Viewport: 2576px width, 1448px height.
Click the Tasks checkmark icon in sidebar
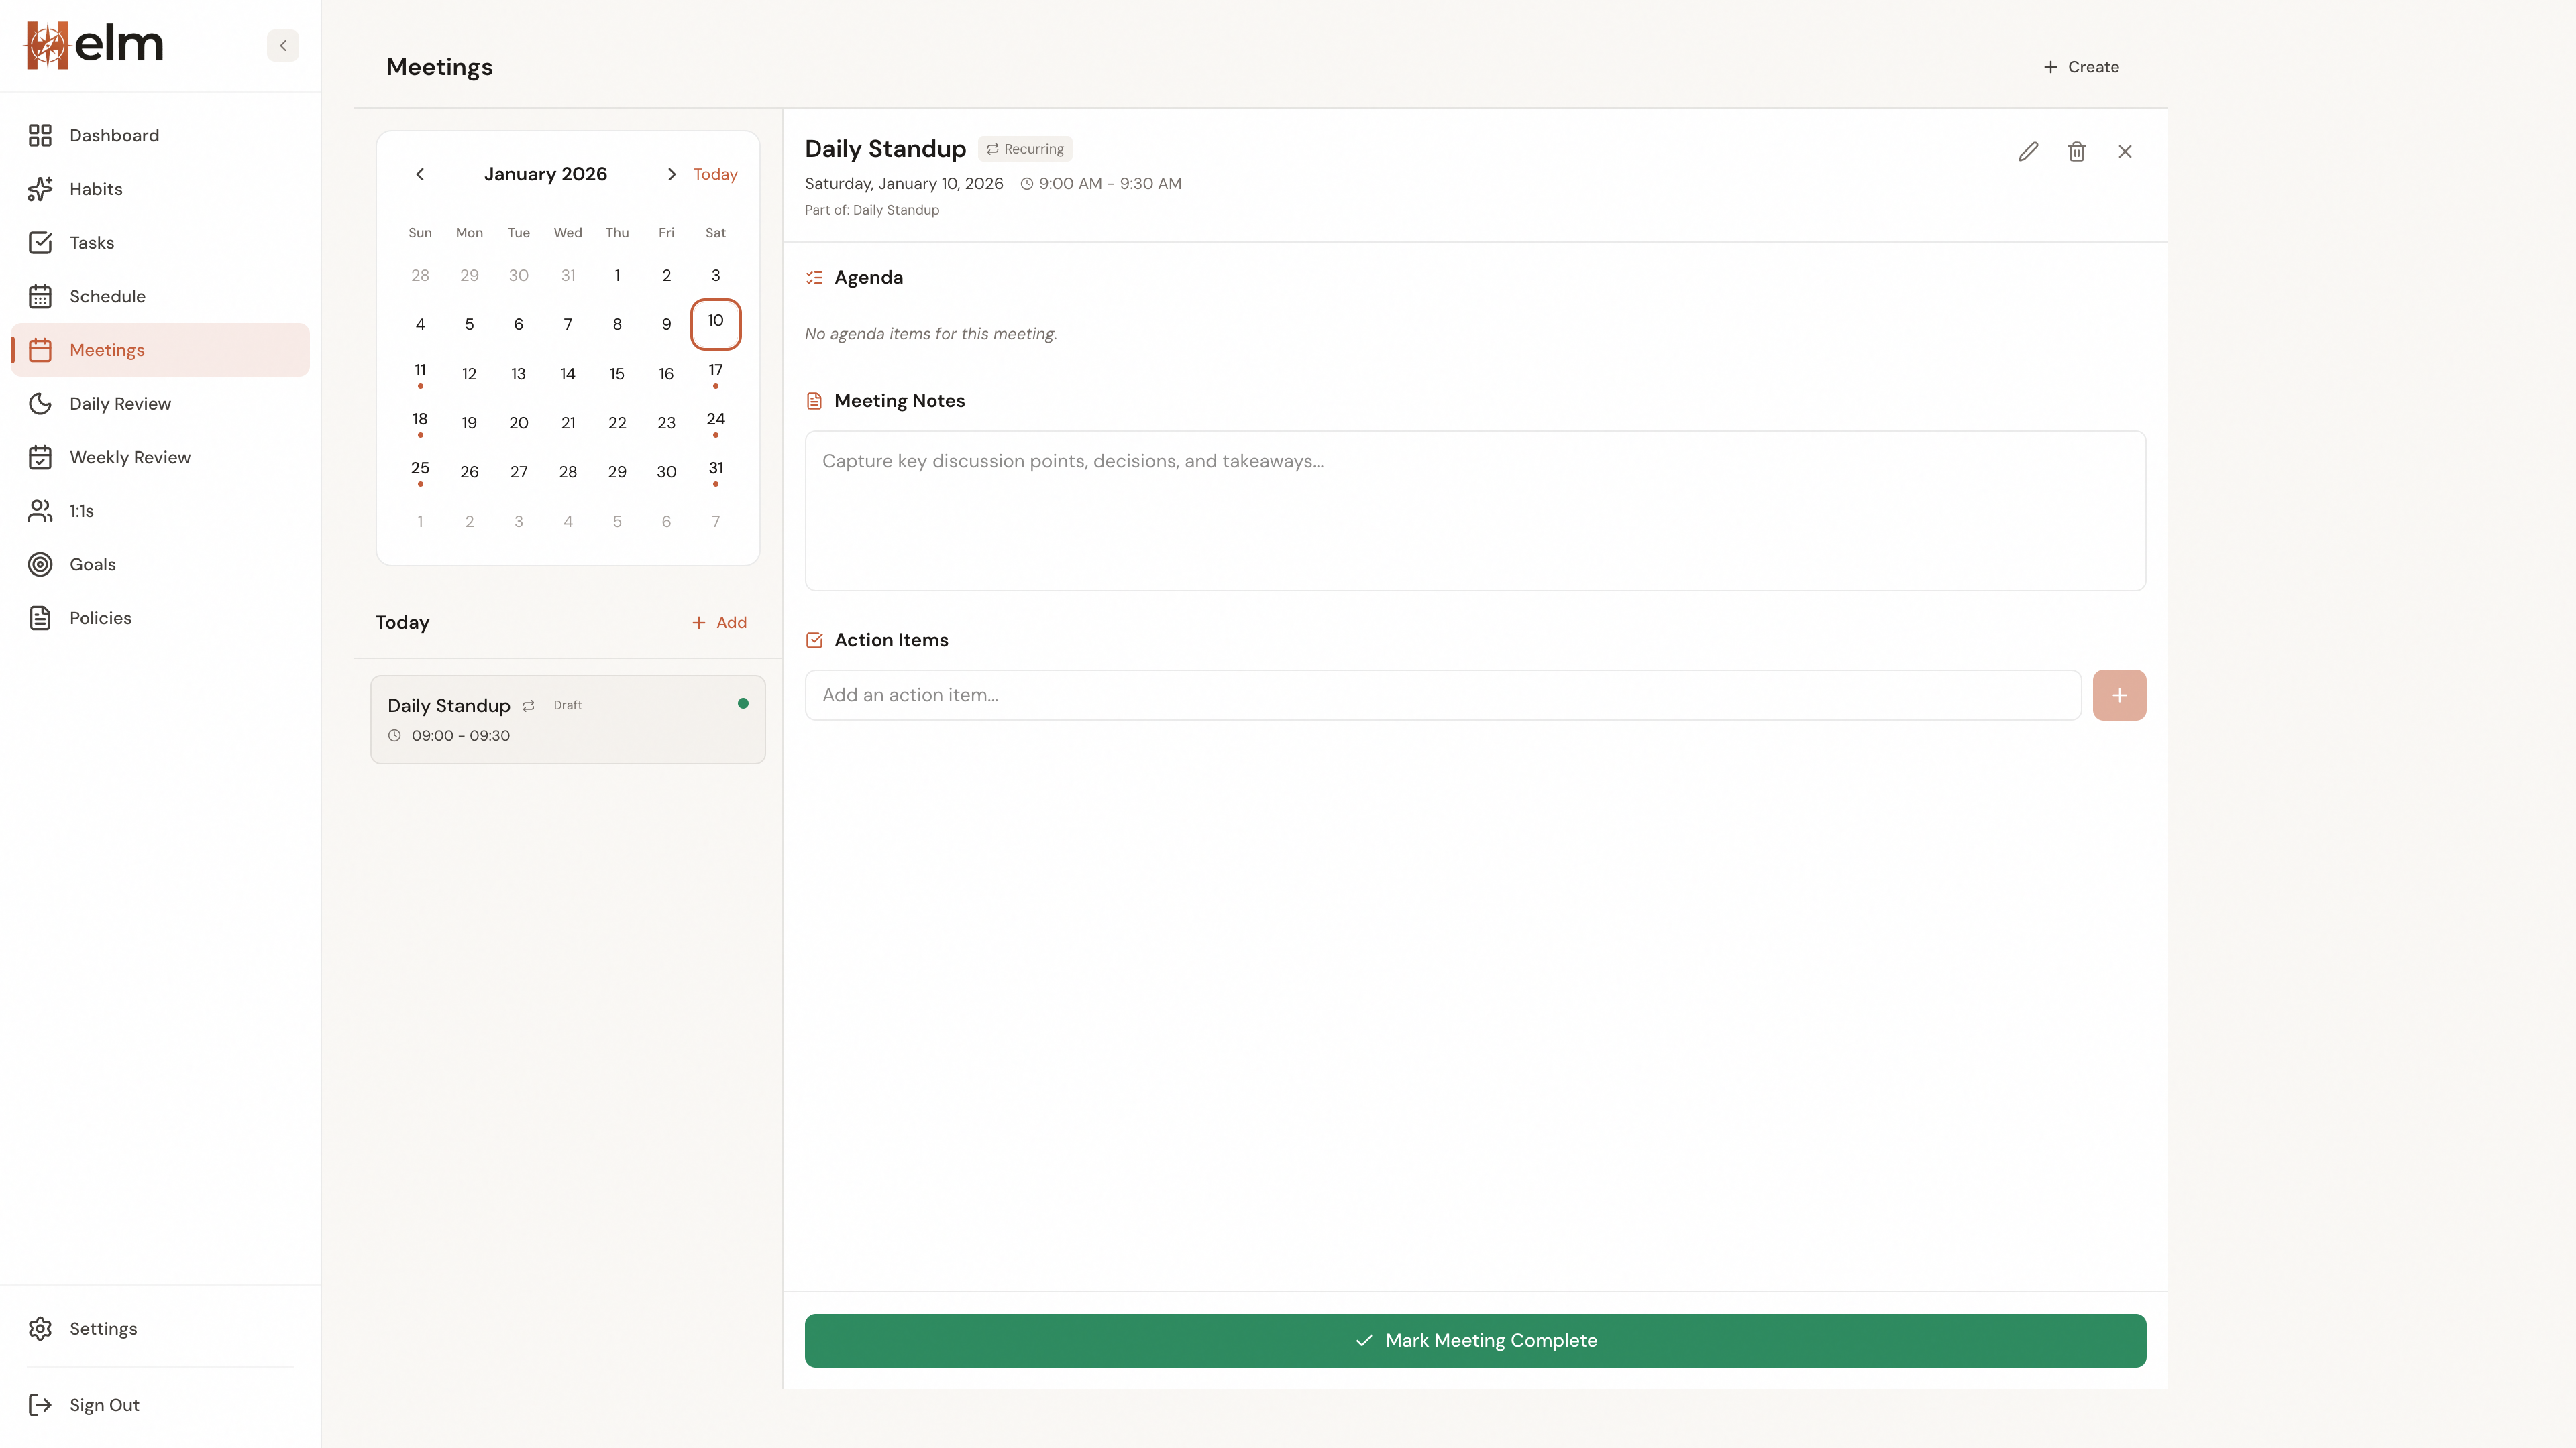40,243
